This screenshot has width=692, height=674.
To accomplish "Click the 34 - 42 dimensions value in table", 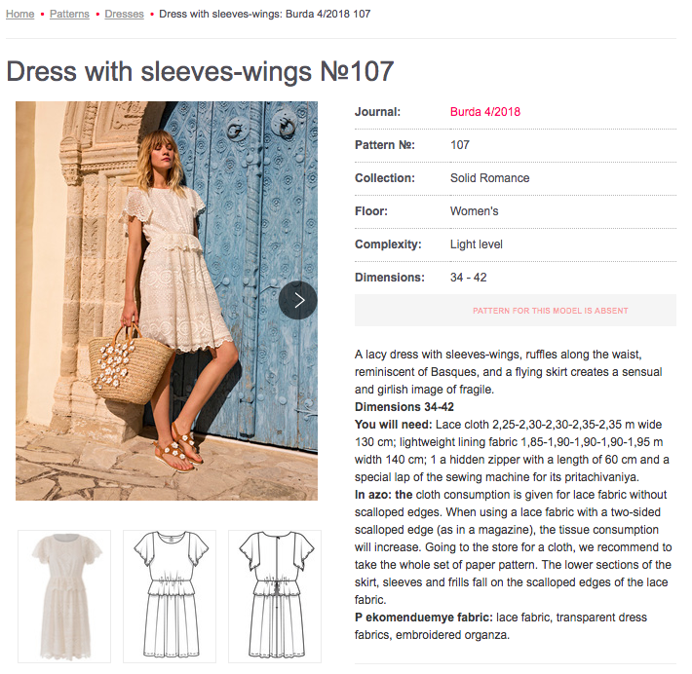I will [x=468, y=278].
